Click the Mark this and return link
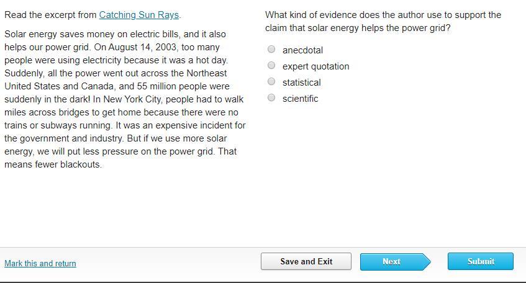Image resolution: width=526 pixels, height=283 pixels. click(40, 263)
